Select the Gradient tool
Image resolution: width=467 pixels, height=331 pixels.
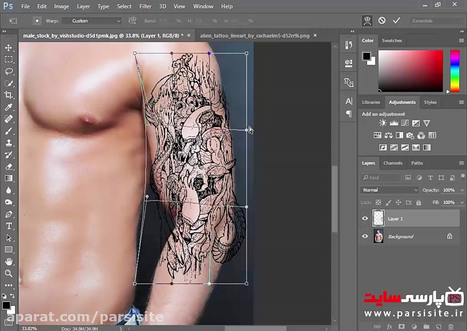click(x=9, y=178)
